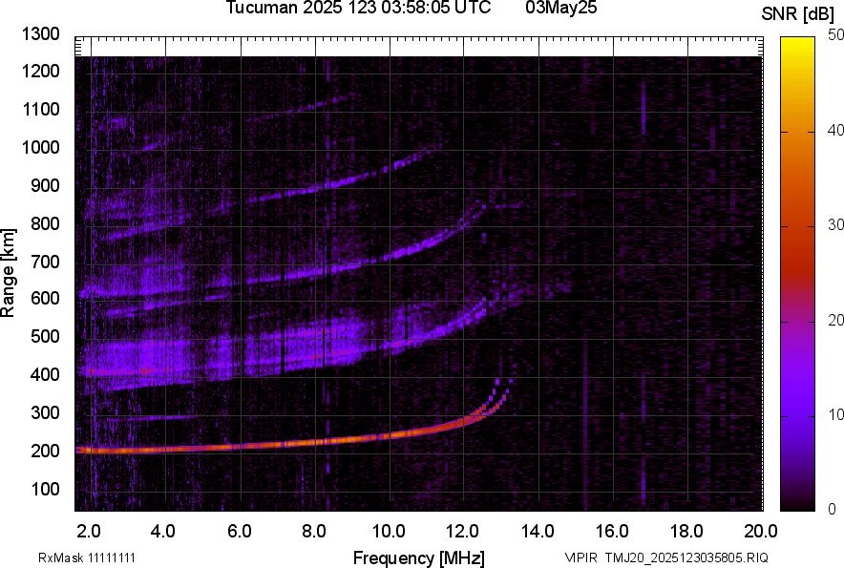Click frequency tick label '12.0'
This screenshot has height=568, width=844.
pyautogui.click(x=463, y=532)
